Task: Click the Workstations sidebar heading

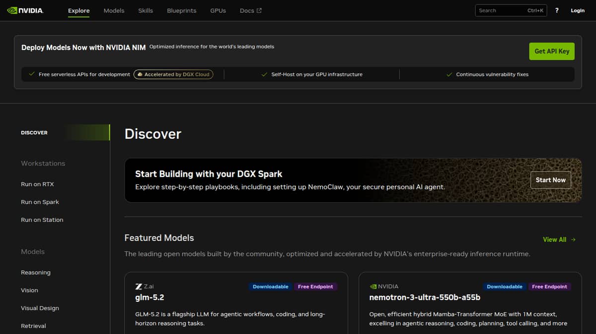Action: (43, 164)
